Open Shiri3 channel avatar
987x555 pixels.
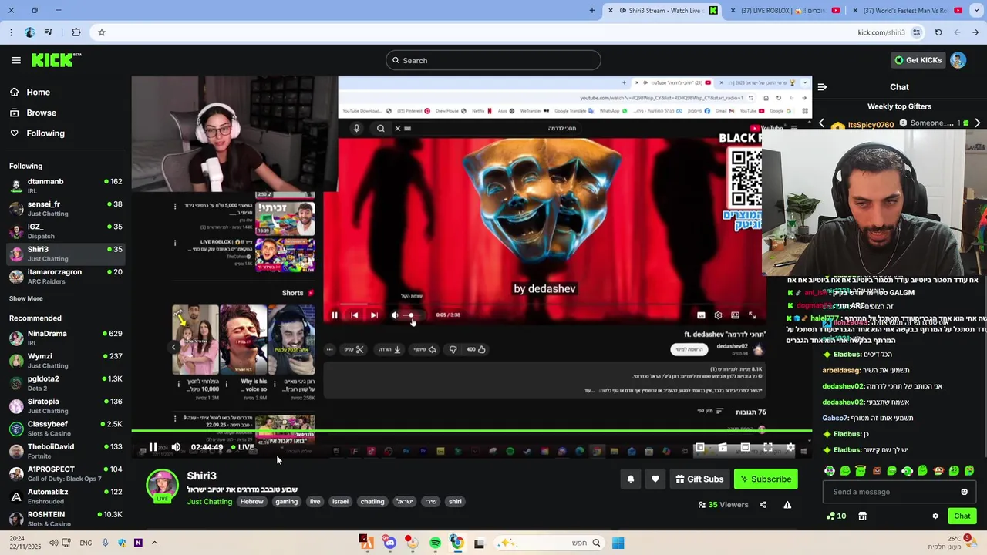coord(162,485)
